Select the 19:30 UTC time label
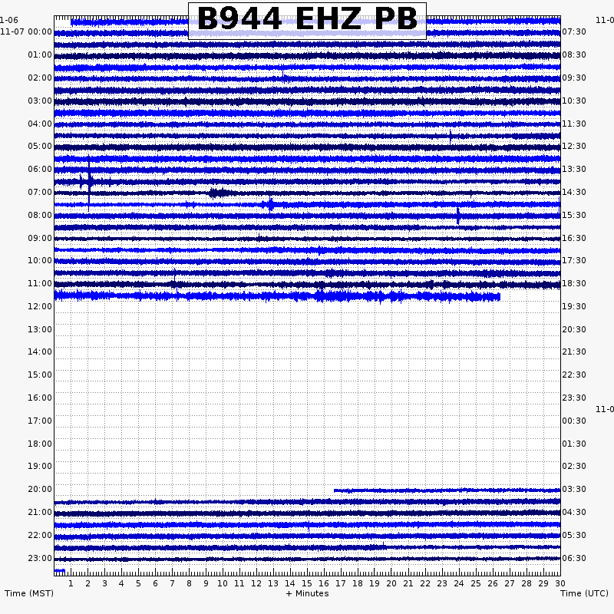 pos(574,306)
